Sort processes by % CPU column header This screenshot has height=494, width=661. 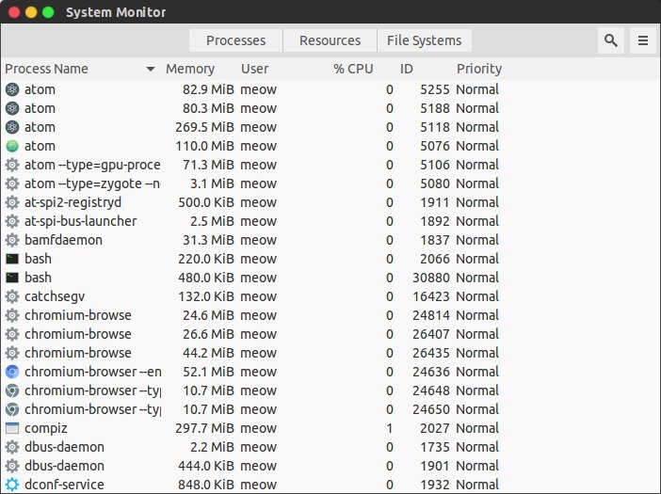(353, 69)
